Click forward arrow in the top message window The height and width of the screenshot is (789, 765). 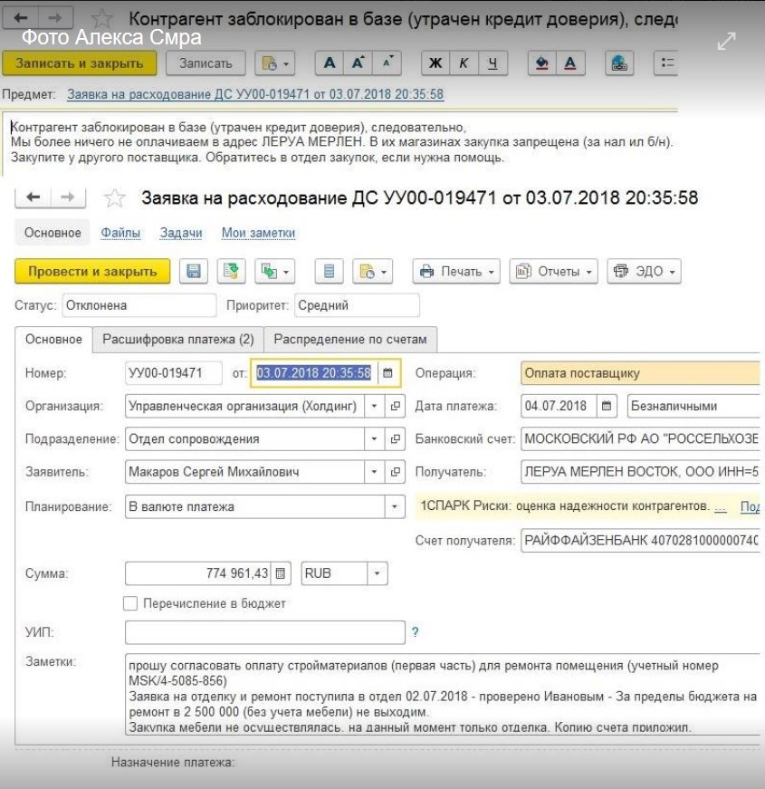point(55,18)
